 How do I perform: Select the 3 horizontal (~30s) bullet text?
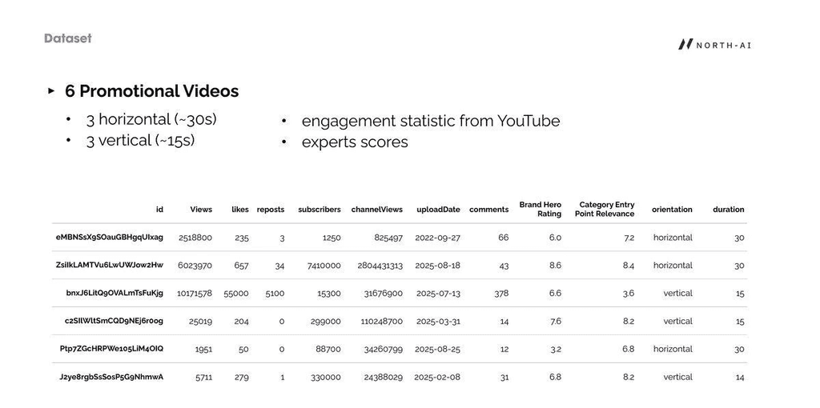pyautogui.click(x=151, y=120)
